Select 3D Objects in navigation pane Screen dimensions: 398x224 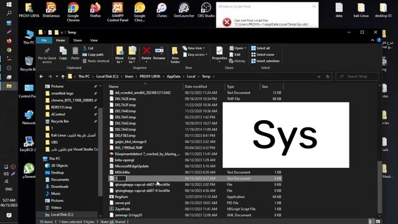tap(60, 166)
